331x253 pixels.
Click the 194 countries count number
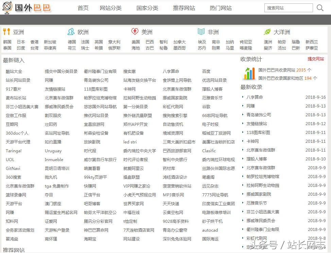[x=308, y=78]
